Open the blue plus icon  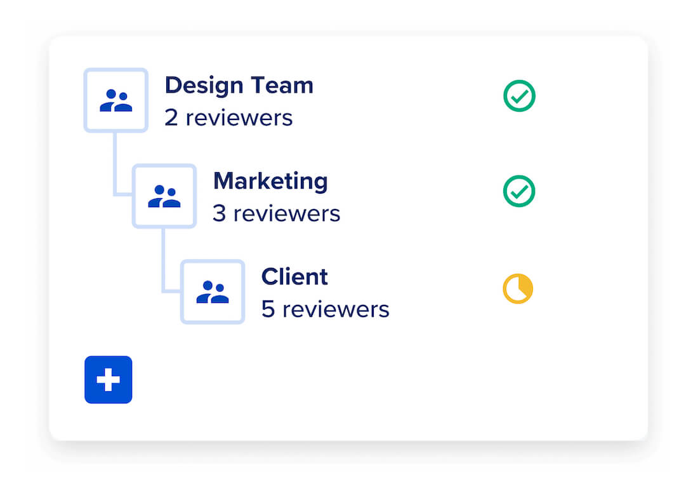pos(108,379)
